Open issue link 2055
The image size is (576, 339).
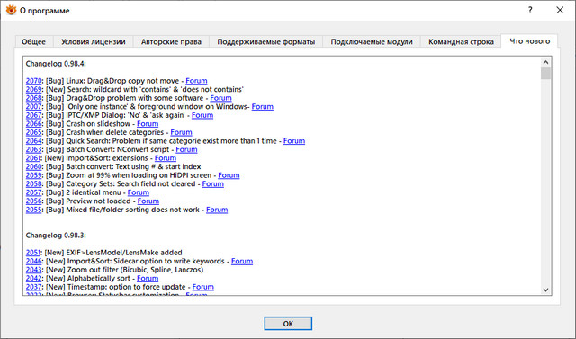pos(33,210)
